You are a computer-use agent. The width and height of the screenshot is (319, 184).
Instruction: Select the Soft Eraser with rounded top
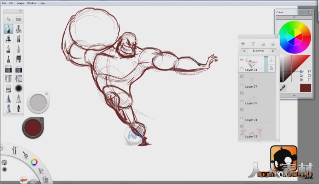tap(18, 69)
